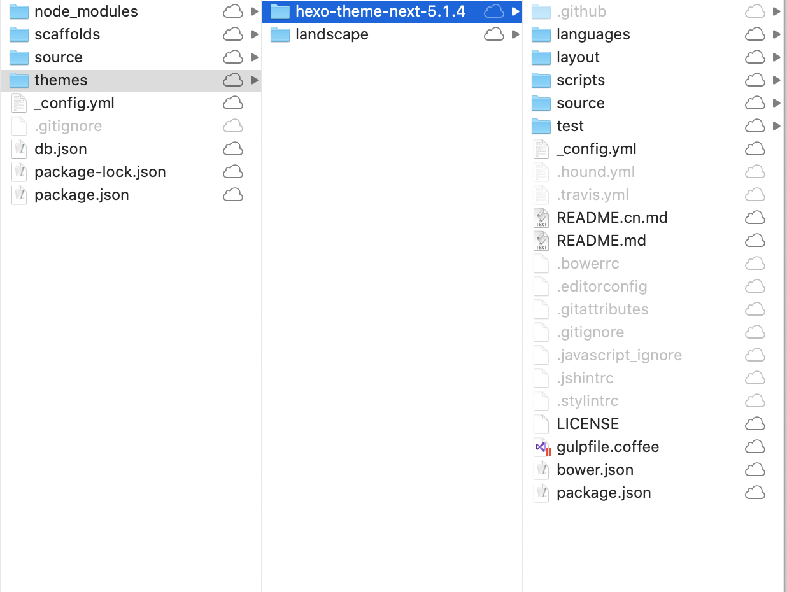This screenshot has width=787, height=592.
Task: Click the cloud icon beside db.json
Action: (233, 149)
